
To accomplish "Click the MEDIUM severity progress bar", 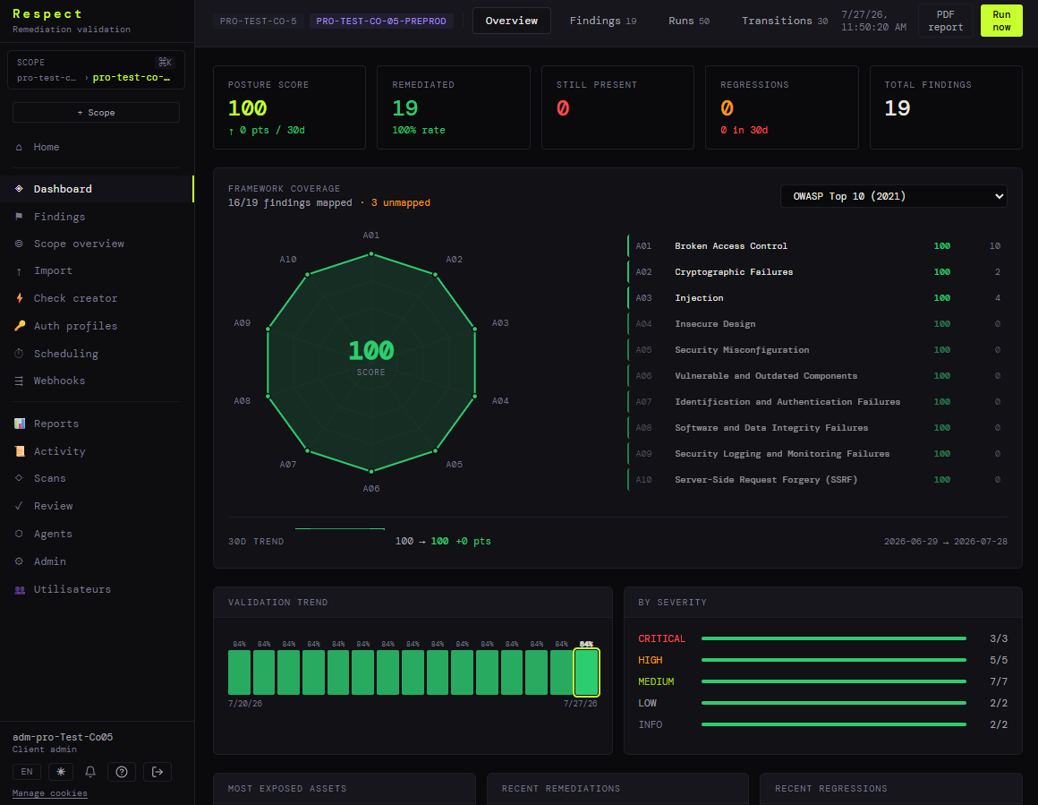I will point(833,681).
